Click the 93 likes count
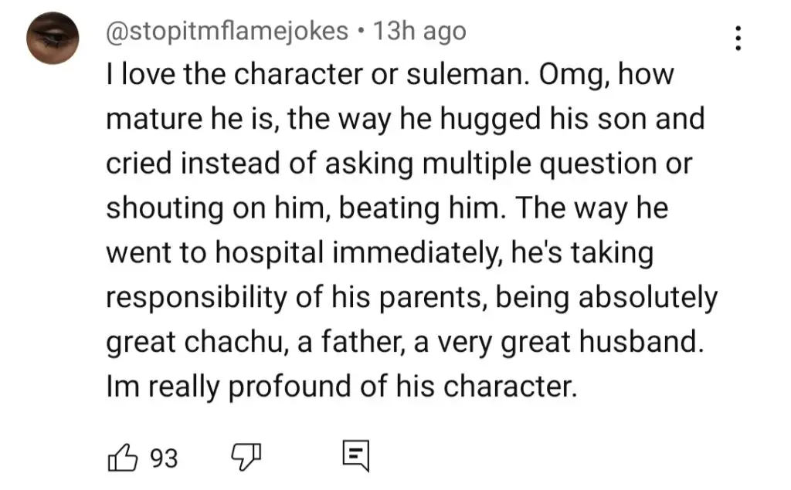This screenshot has width=791, height=490. 164,458
